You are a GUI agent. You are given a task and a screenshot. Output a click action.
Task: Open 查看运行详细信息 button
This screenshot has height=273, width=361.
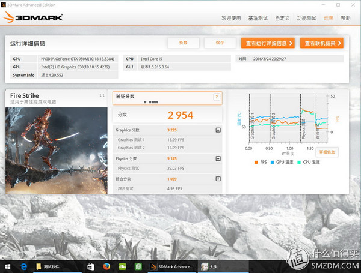pos(268,43)
